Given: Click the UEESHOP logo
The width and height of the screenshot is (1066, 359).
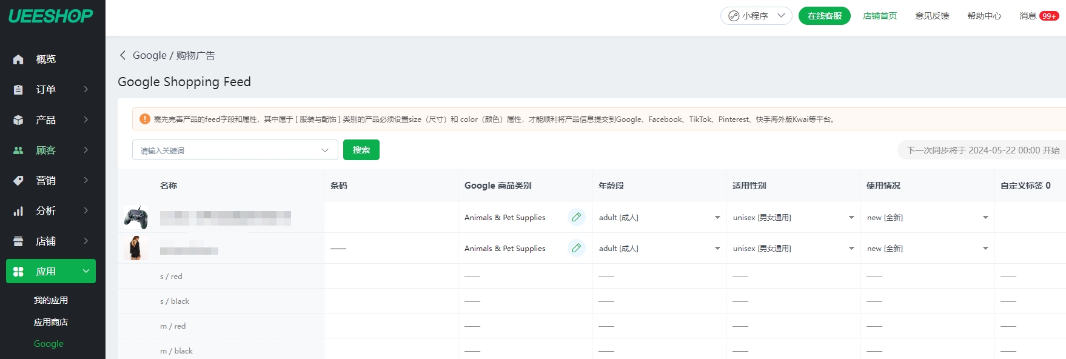Looking at the screenshot, I should click(x=51, y=16).
